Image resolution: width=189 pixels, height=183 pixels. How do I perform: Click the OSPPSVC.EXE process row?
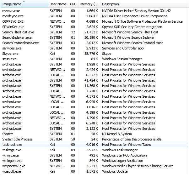click(x=13, y=21)
